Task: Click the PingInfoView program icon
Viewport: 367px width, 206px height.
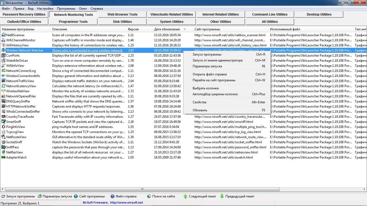Action: tap(3, 127)
